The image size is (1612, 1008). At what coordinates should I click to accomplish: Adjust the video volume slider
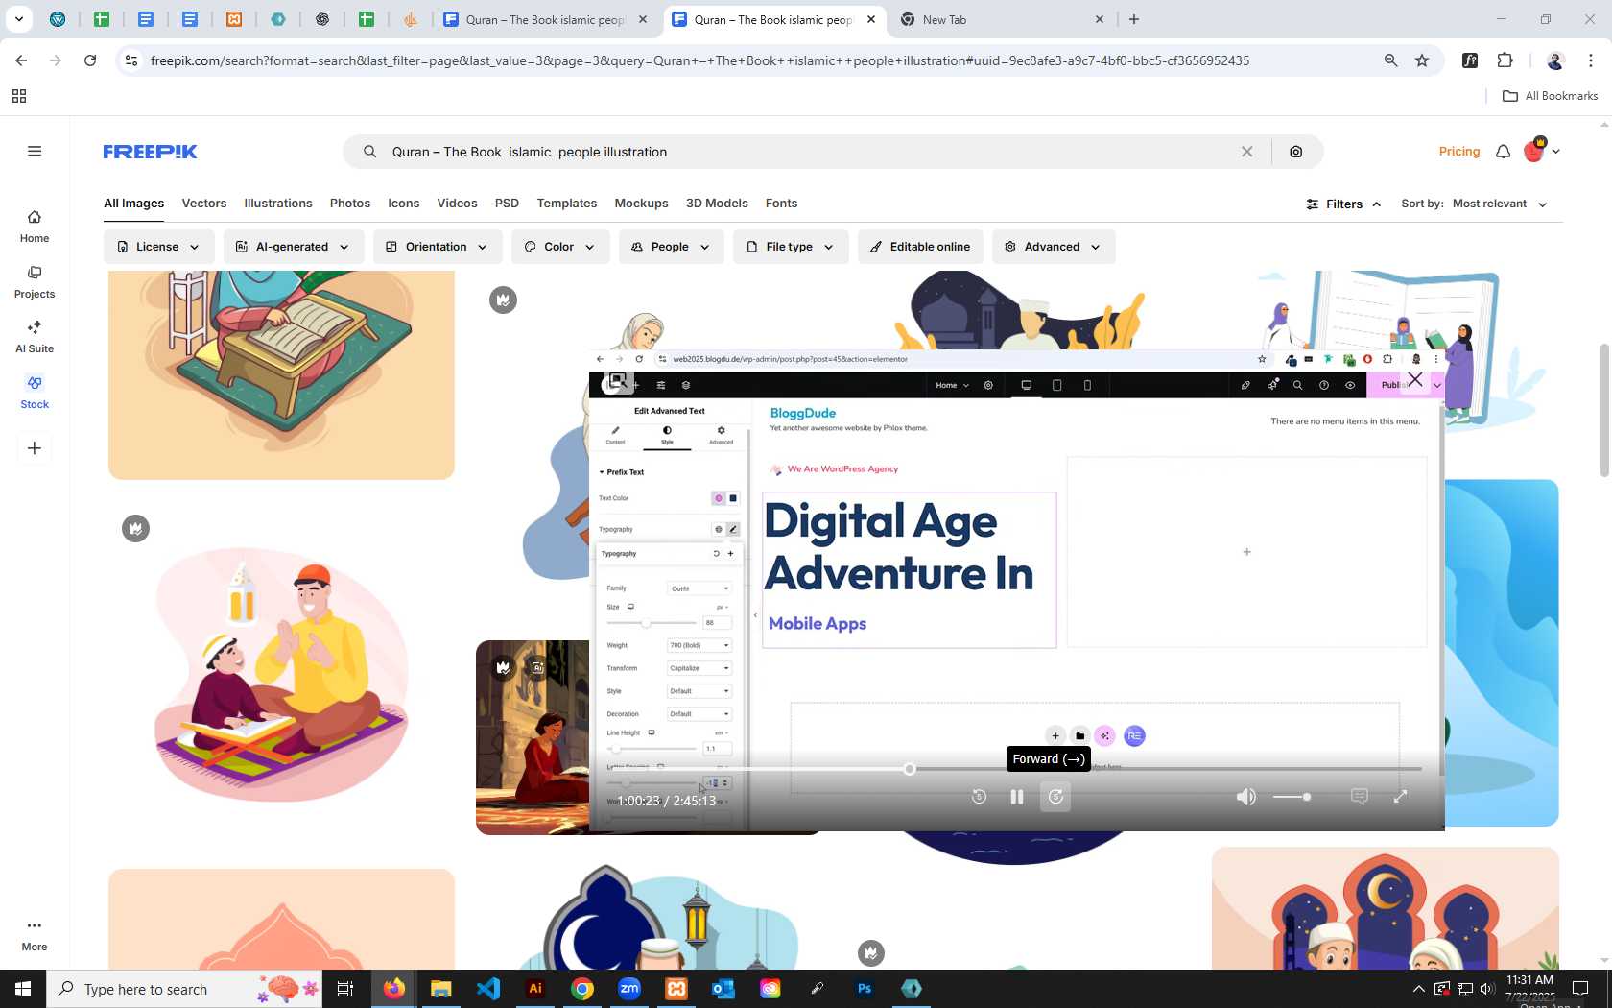pyautogui.click(x=1292, y=797)
